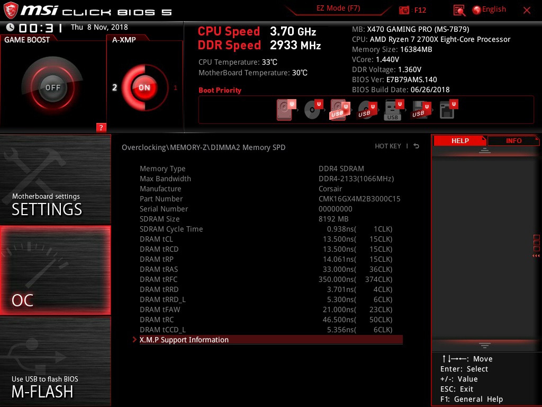The height and width of the screenshot is (407, 542).
Task: Click the DDR Voltage 1.360V reading
Action: click(386, 69)
